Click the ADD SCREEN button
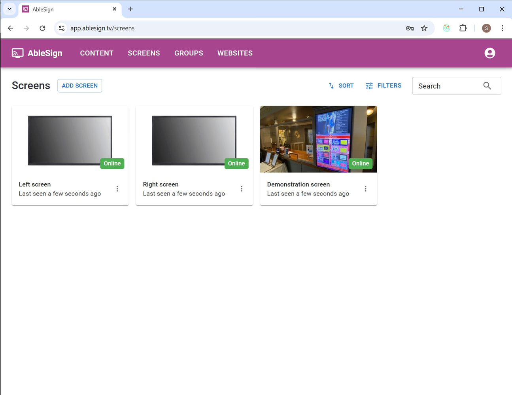This screenshot has width=512, height=395. [x=79, y=85]
